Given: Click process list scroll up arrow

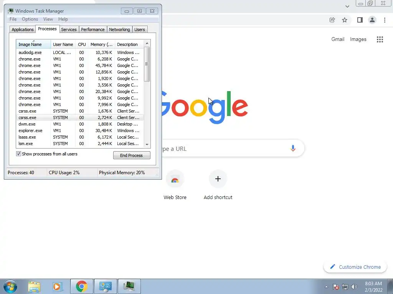Looking at the screenshot, I should (147, 43).
